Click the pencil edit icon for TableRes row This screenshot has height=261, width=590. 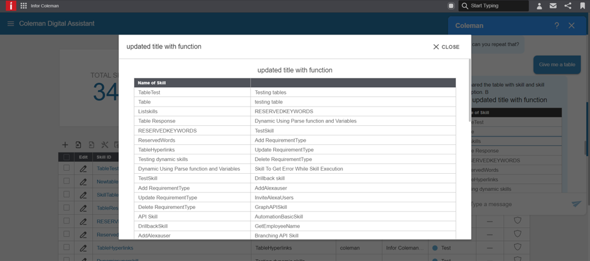point(83,208)
